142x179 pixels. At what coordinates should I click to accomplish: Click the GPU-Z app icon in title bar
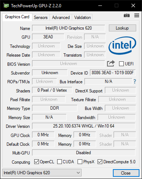pyautogui.click(x=6, y=5)
